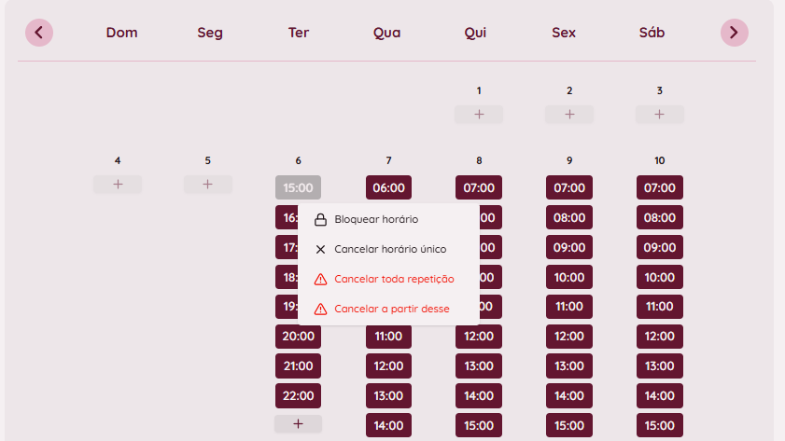Click the 14:00 slot on day 8
The width and height of the screenshot is (785, 441).
[x=479, y=396]
